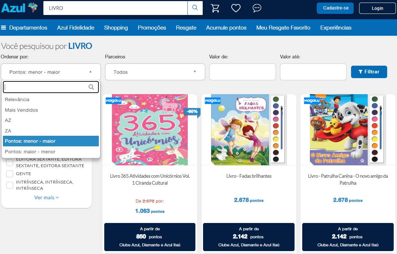Screen dimensions: 397x254
Task: Open Livro - Patrulha Canina title link
Action: tap(348, 180)
